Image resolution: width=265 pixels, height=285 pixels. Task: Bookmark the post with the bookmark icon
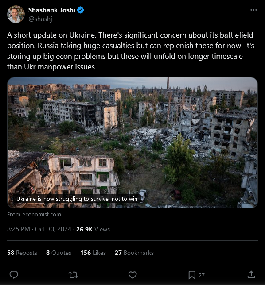[x=192, y=275]
